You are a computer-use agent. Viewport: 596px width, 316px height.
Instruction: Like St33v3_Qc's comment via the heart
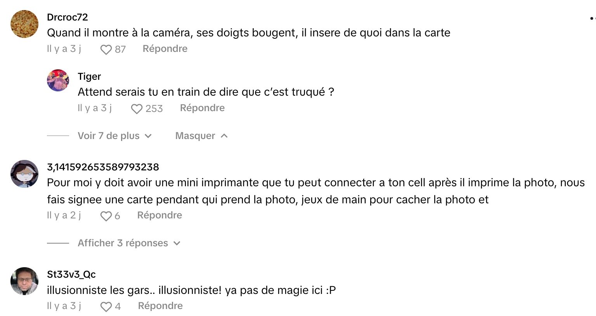click(106, 307)
